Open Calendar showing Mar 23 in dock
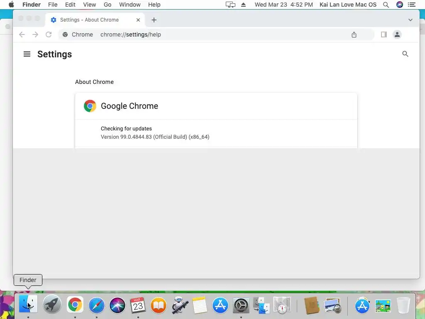 coord(138,305)
